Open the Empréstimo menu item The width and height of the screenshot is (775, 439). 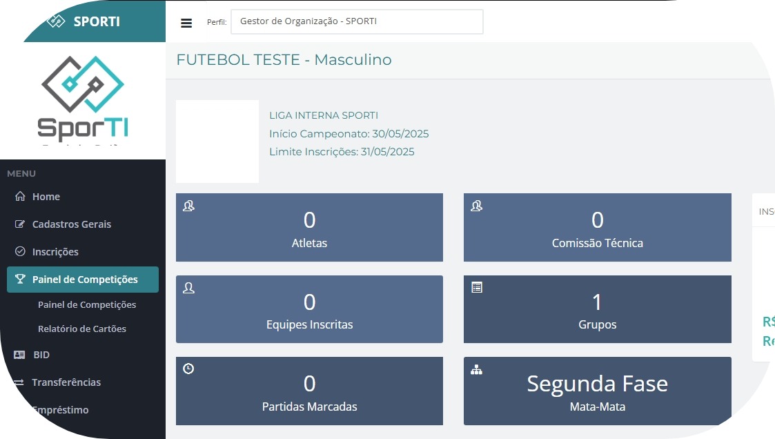pos(60,410)
